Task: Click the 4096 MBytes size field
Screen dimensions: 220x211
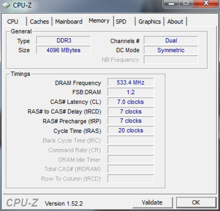Action: [x=64, y=50]
